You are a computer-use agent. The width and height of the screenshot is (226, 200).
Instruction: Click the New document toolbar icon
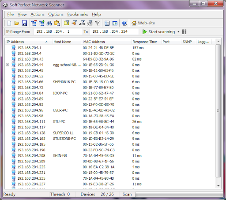click(9, 23)
